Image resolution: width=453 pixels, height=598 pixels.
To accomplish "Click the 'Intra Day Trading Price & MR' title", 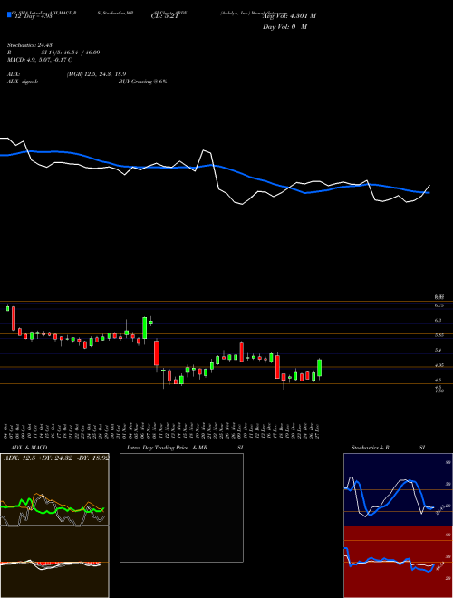I will 167,448.
